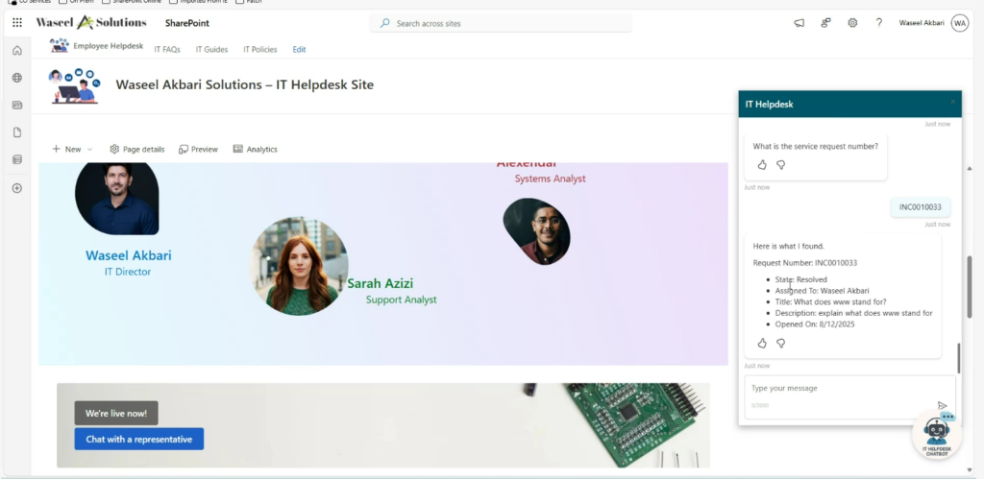The width and height of the screenshot is (984, 479).
Task: Click the Support Analyst title text
Action: click(401, 299)
